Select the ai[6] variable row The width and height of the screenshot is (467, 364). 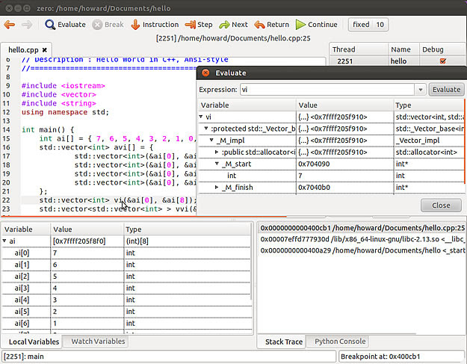[x=126, y=323]
